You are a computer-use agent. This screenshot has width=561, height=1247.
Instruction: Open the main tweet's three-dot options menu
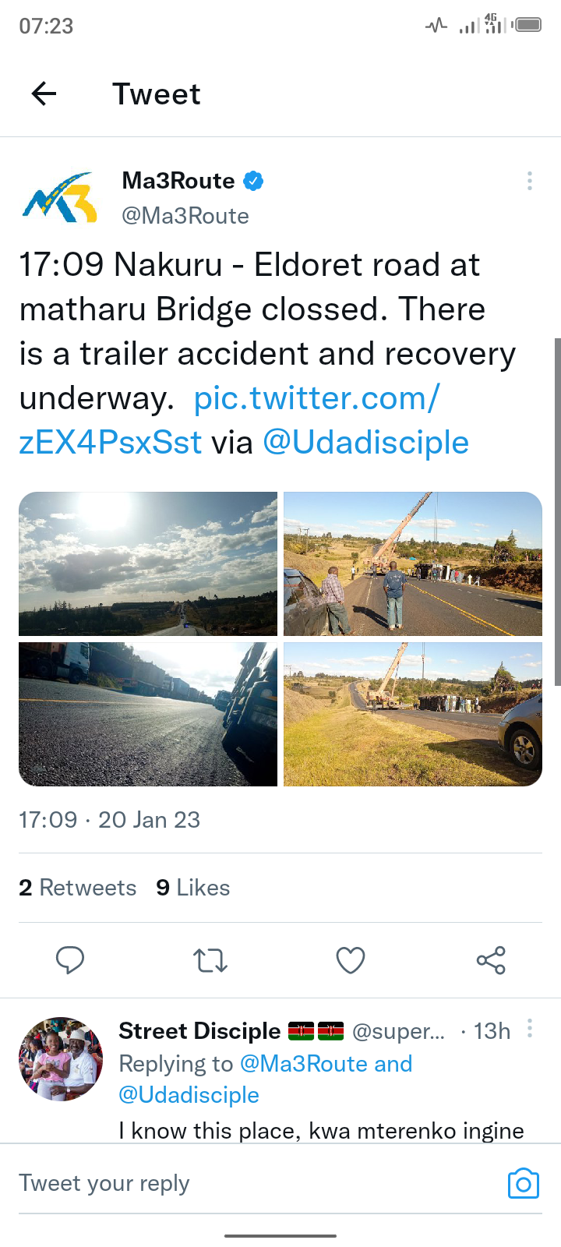click(x=530, y=182)
